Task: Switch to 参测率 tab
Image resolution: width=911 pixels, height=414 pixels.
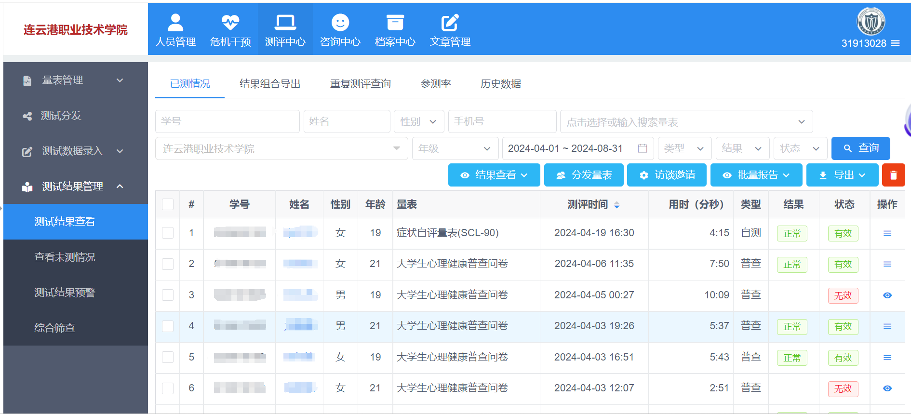Action: (436, 84)
